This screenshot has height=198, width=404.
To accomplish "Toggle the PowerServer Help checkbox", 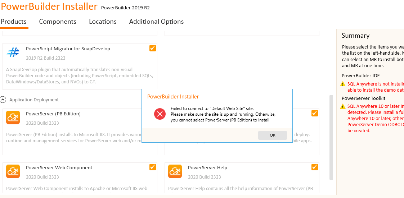I will 315,167.
